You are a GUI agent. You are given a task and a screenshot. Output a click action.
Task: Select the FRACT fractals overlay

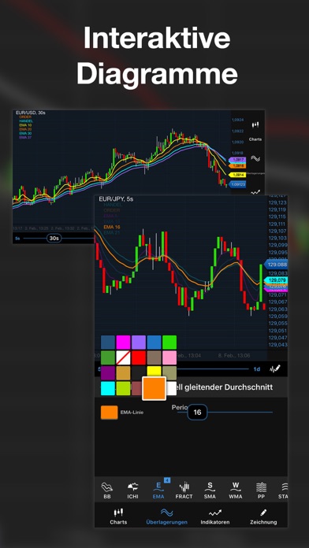pyautogui.click(x=184, y=491)
